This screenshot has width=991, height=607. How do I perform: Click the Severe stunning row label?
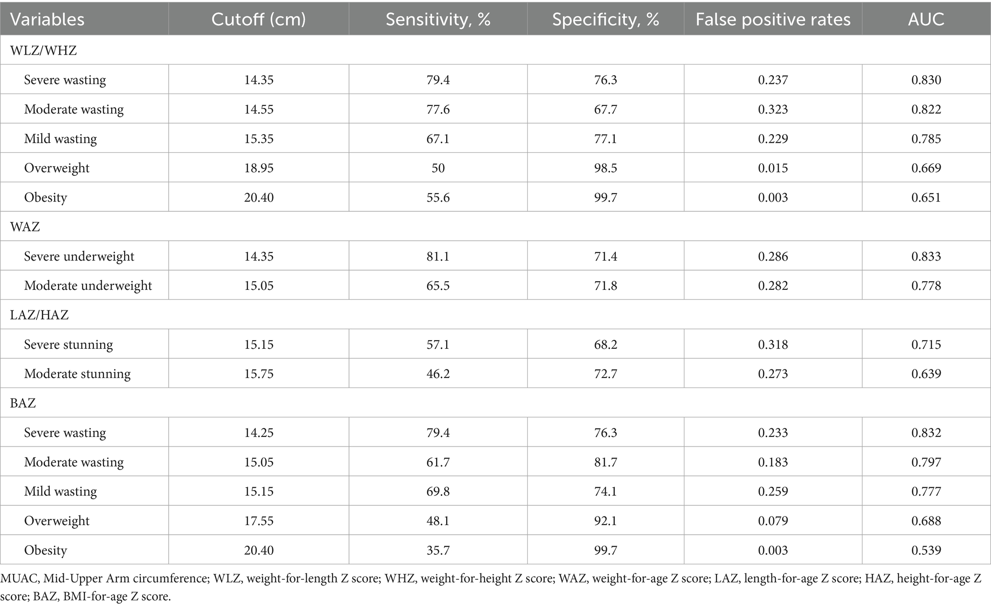pyautogui.click(x=69, y=344)
